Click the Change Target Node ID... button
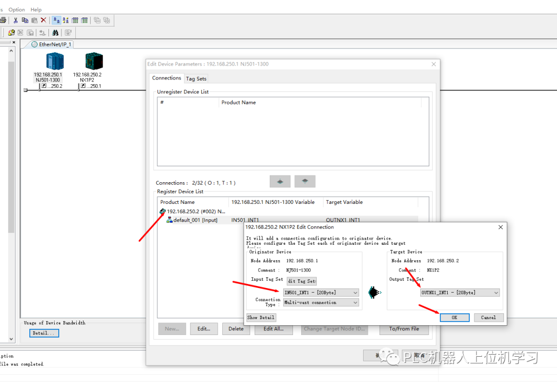The width and height of the screenshot is (557, 382). pos(334,329)
